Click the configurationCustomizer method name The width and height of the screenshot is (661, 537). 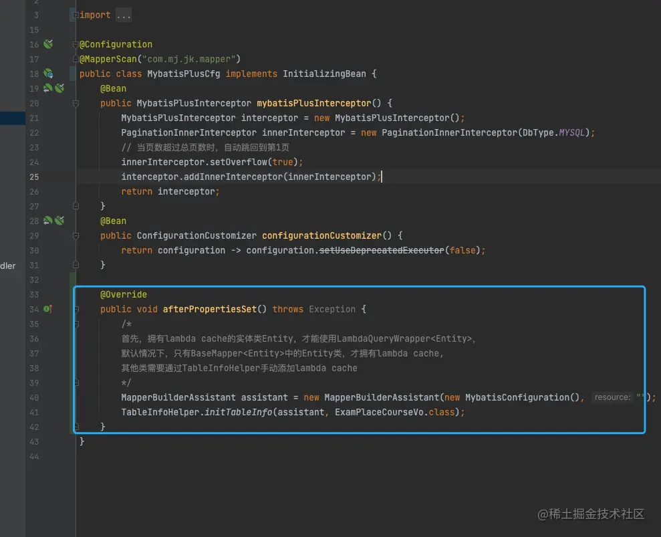(321, 236)
